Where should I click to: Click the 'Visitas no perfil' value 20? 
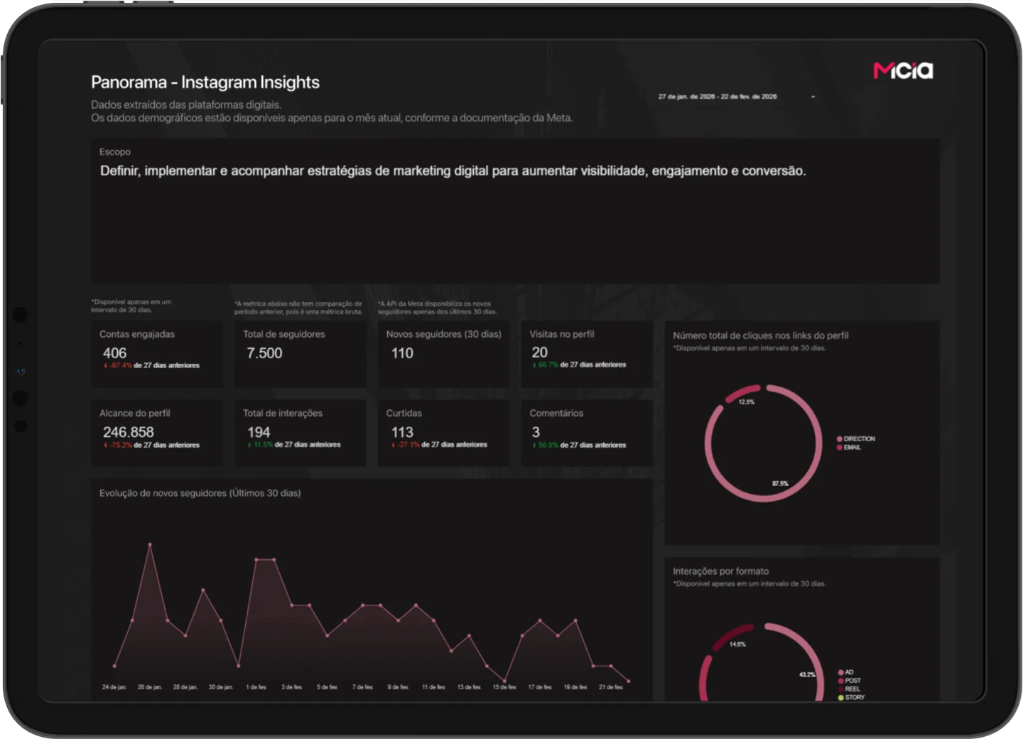[x=540, y=352]
